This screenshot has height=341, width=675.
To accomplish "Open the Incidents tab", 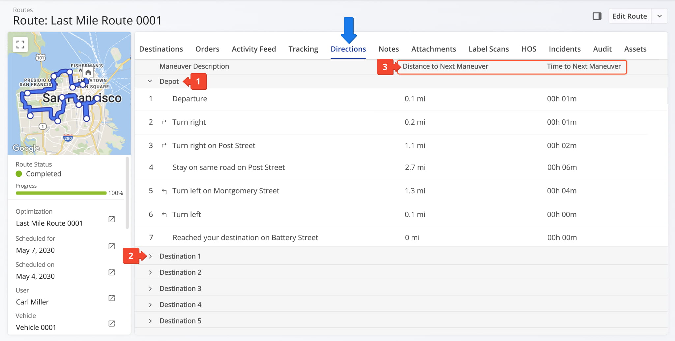I will coord(565,49).
